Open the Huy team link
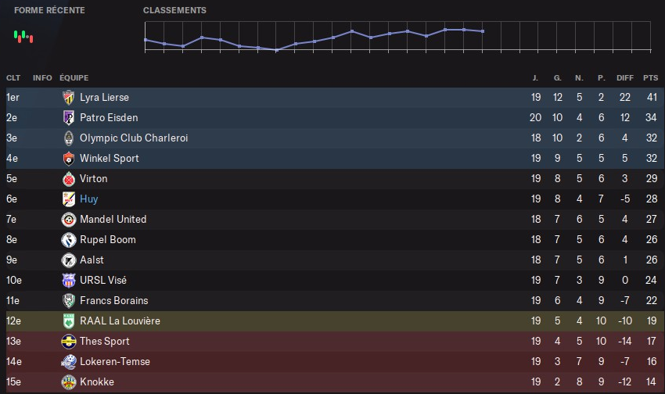This screenshot has height=394, width=665. pos(89,199)
